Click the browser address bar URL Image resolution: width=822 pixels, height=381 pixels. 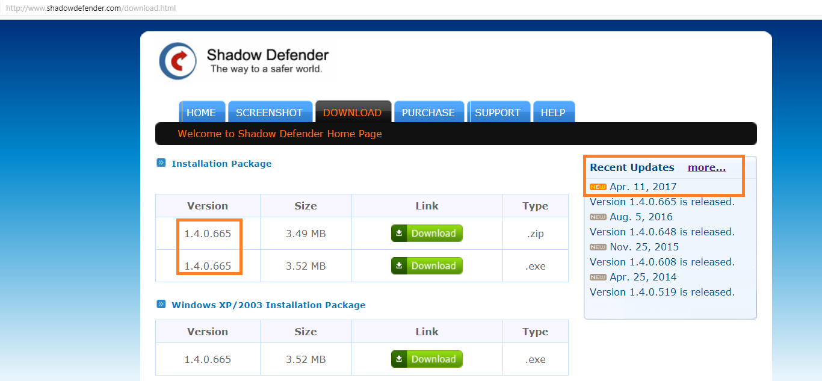[91, 8]
